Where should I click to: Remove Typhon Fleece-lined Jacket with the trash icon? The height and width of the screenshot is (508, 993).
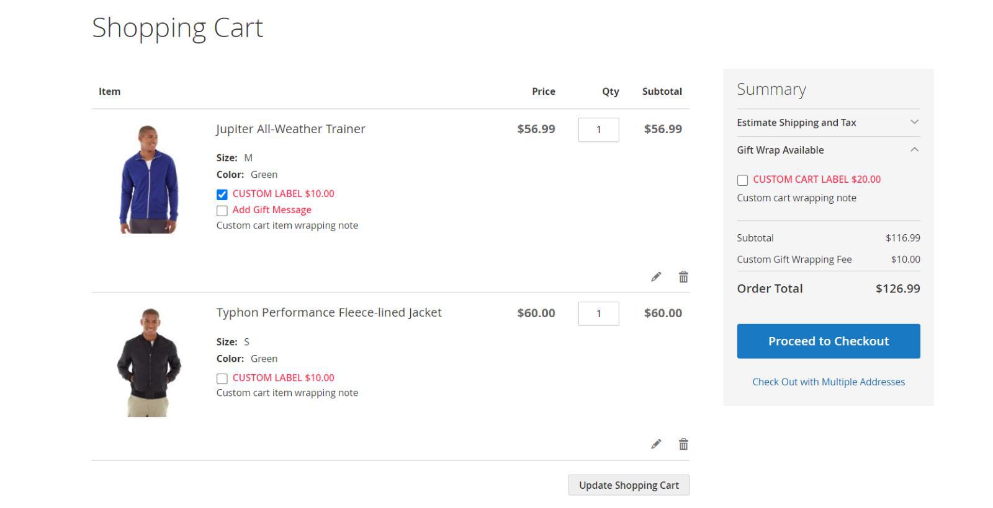coord(683,444)
